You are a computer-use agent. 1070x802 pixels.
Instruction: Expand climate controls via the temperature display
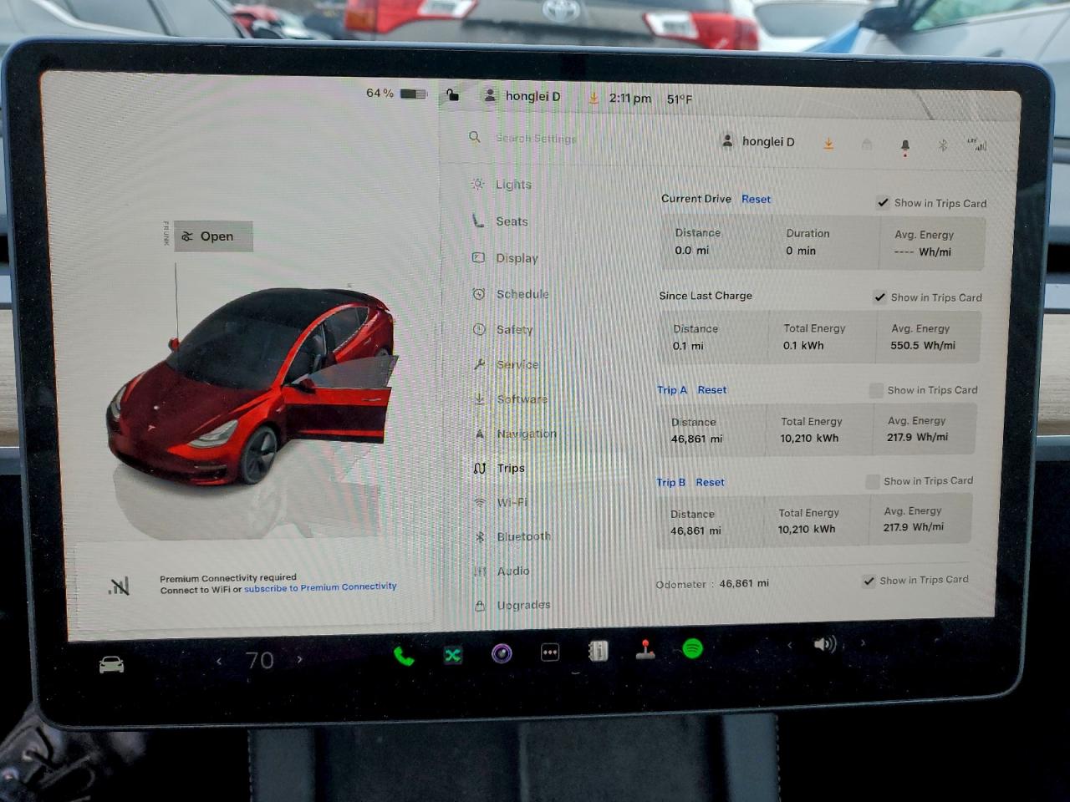(259, 660)
